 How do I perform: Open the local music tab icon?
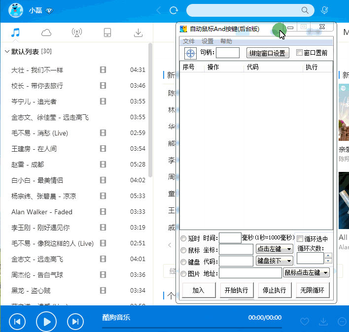pos(15,33)
